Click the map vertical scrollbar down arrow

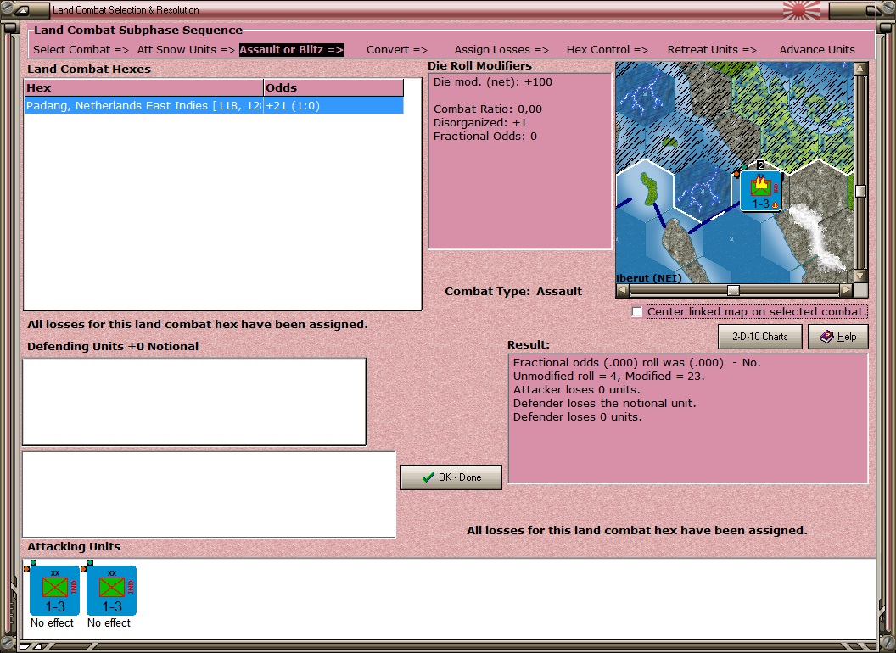click(860, 276)
